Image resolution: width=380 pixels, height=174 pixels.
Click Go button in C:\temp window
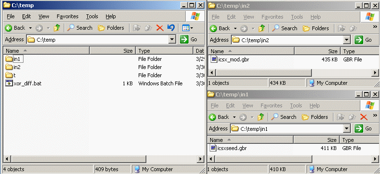click(x=189, y=39)
